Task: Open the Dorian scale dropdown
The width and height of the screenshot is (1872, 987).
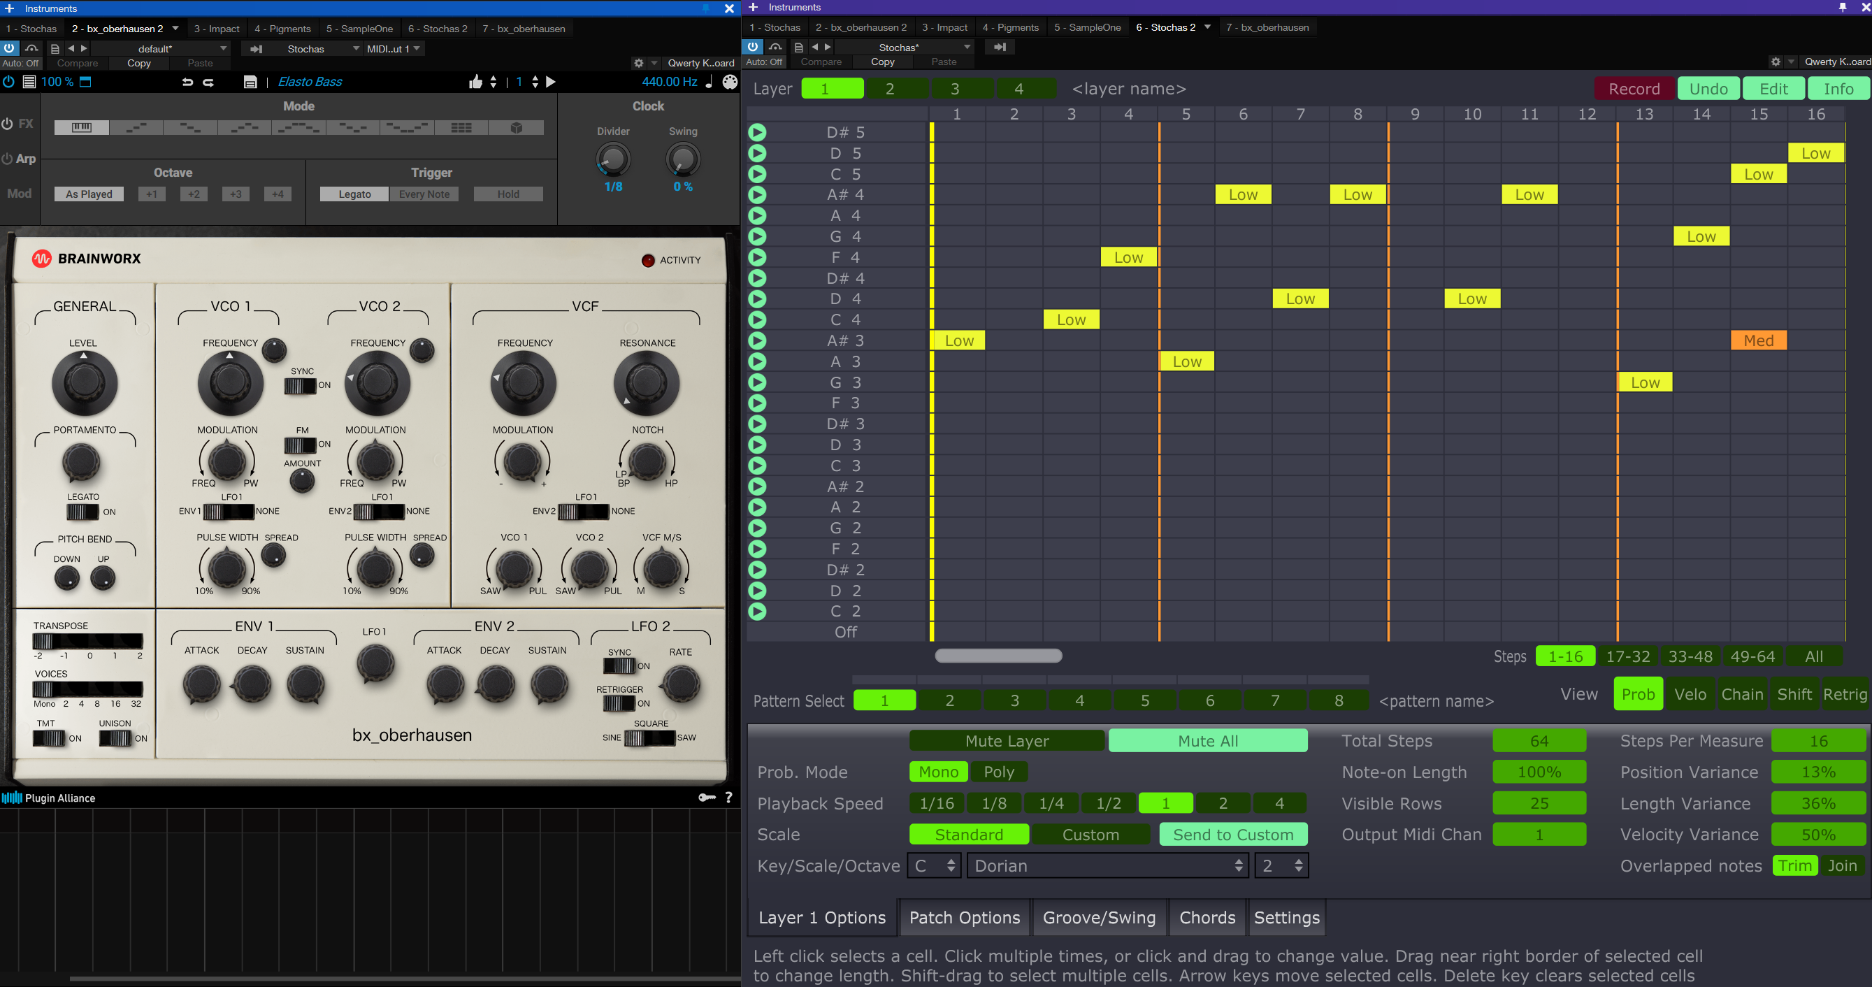Action: [1107, 865]
